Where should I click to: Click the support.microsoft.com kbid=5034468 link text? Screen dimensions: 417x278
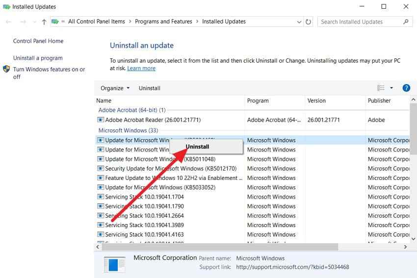click(x=292, y=267)
